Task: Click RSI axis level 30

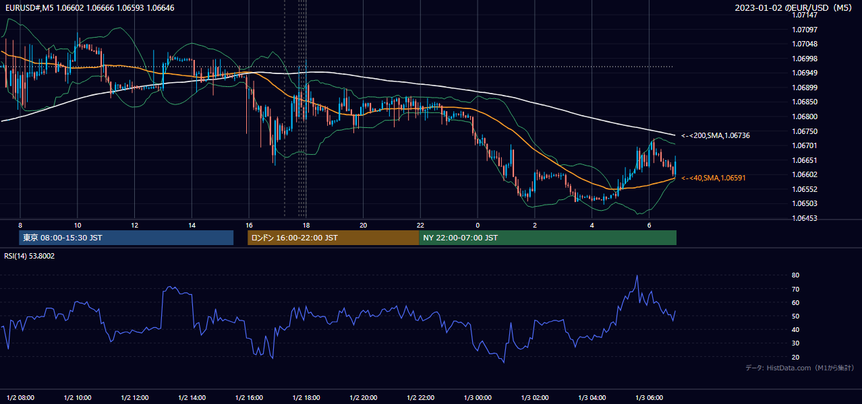Action: [795, 343]
